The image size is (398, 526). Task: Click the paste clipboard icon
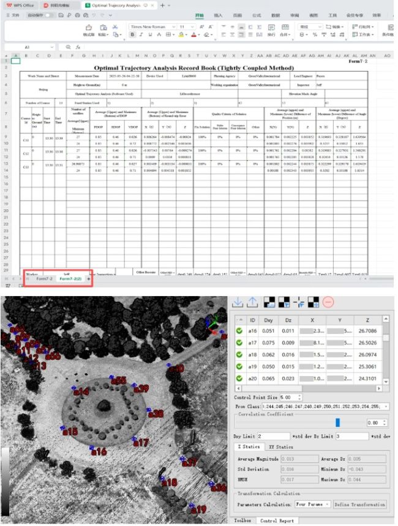(103, 27)
